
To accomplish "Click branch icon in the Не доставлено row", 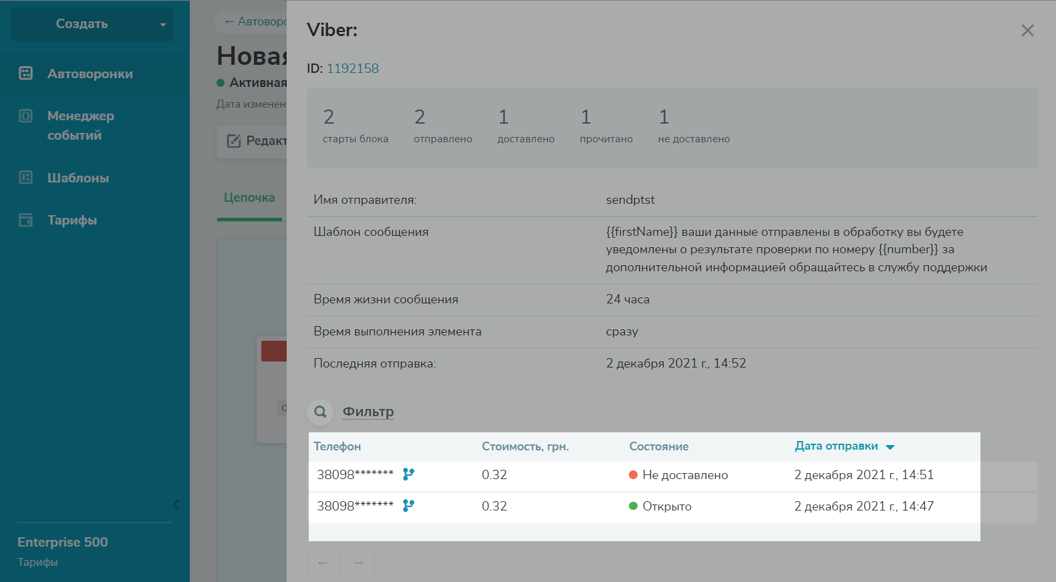I will (x=408, y=474).
